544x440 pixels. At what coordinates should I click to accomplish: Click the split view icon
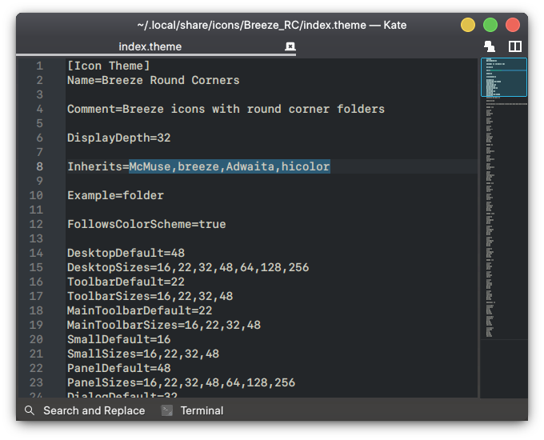point(515,46)
